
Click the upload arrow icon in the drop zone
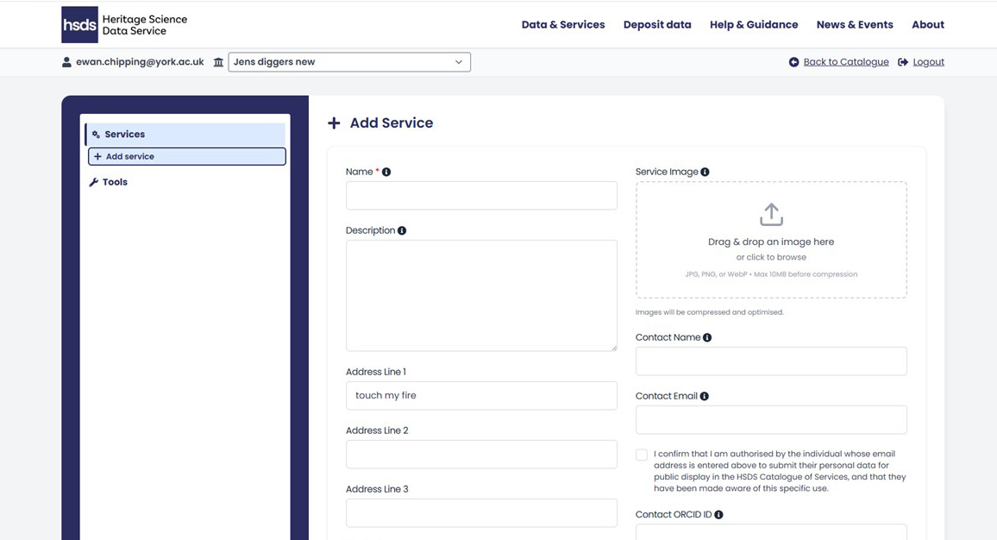pyautogui.click(x=770, y=213)
